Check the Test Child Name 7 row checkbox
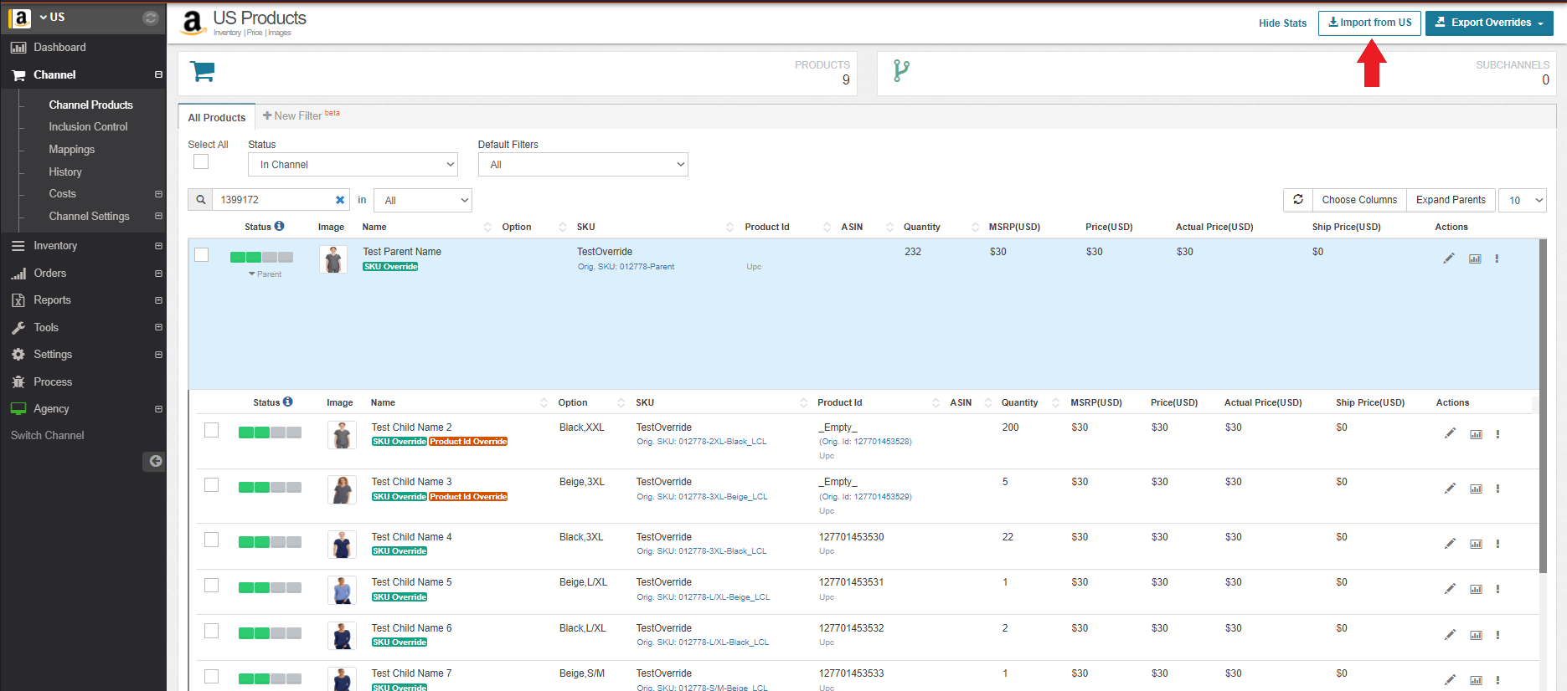The height and width of the screenshot is (691, 1567). pyautogui.click(x=212, y=676)
